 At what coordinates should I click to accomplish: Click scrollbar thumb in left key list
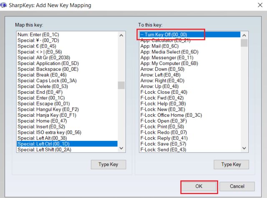(121, 85)
